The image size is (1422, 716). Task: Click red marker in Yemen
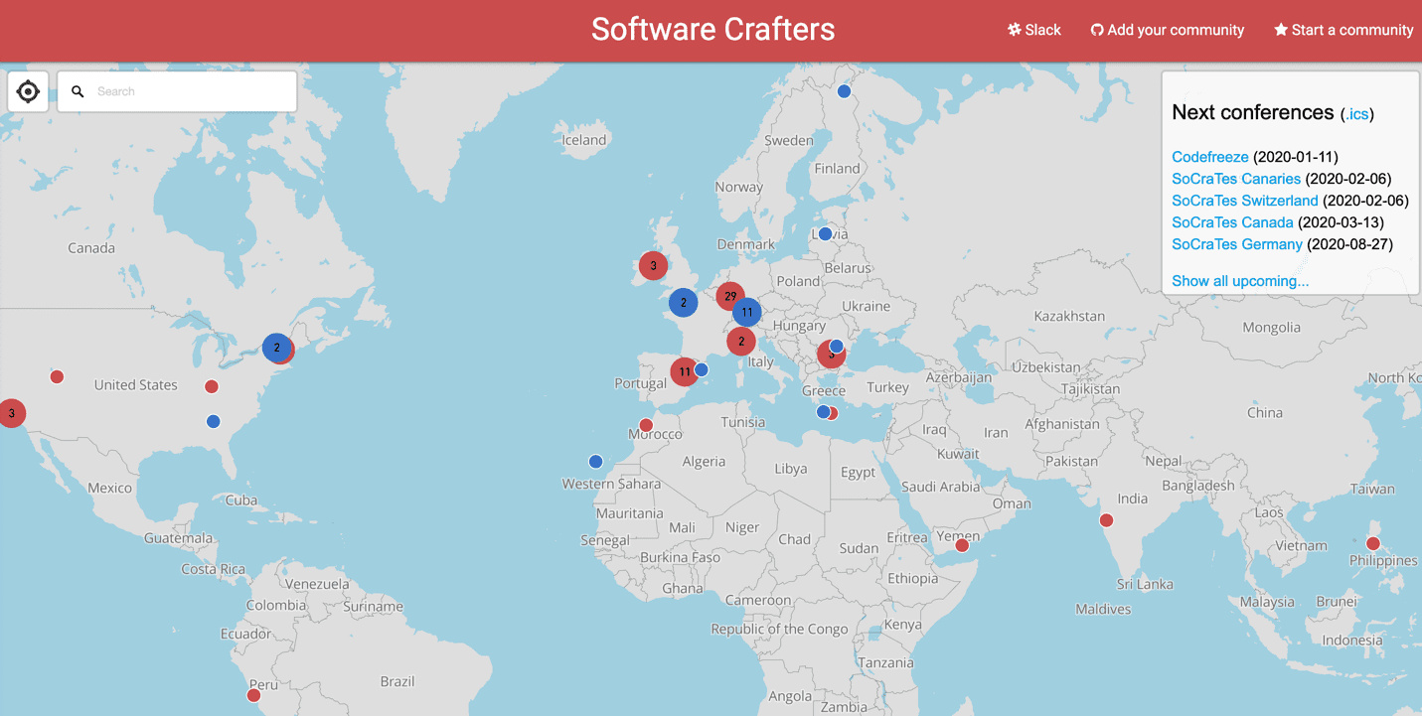pyautogui.click(x=962, y=545)
